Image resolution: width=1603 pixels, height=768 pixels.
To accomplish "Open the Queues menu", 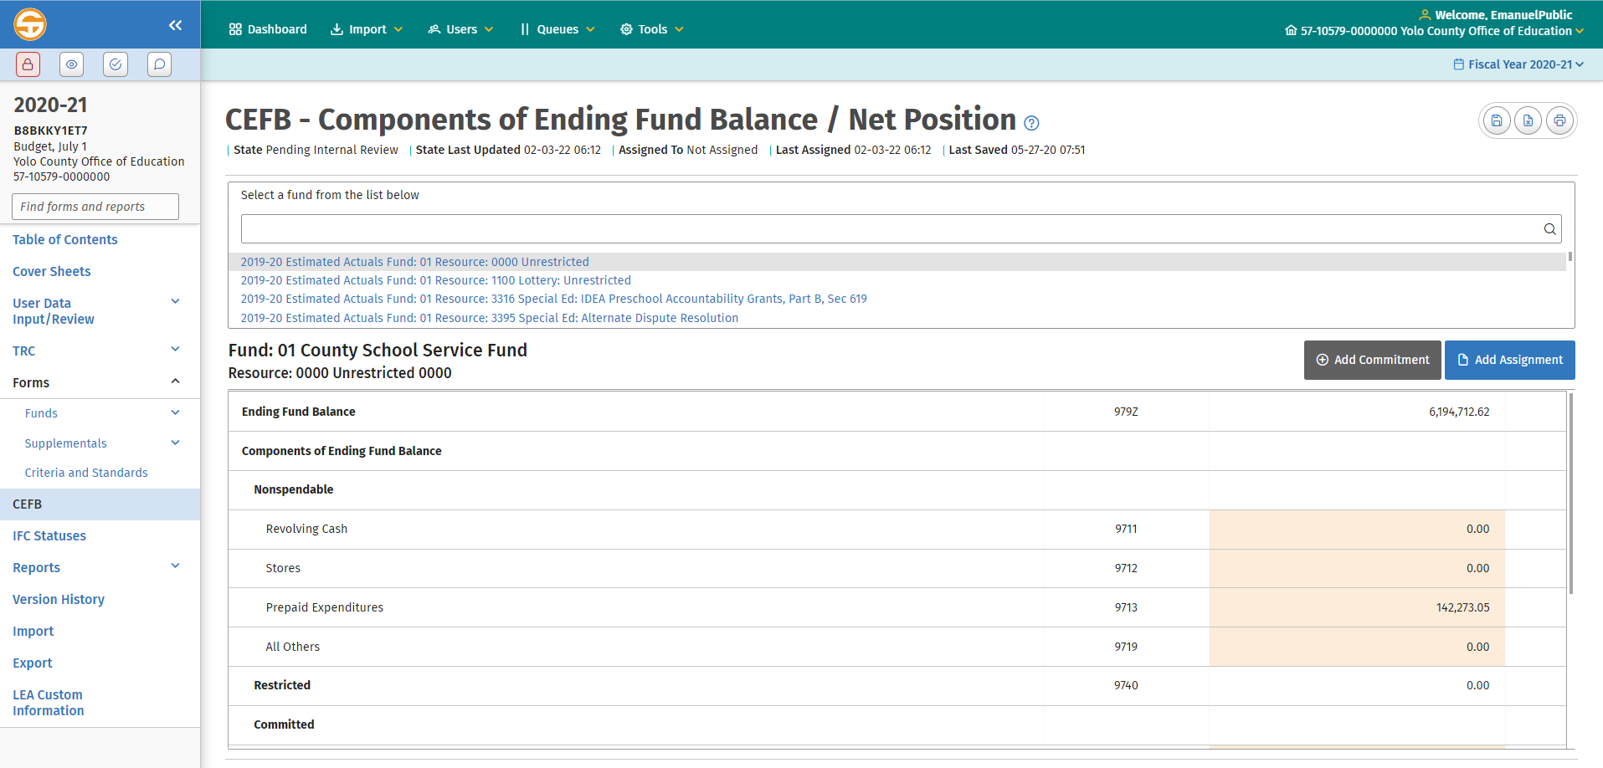I will point(557,28).
